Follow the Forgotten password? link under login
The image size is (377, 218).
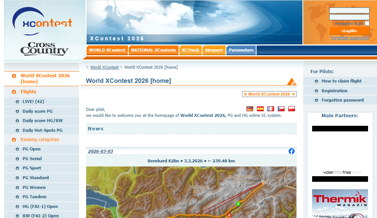(350, 38)
